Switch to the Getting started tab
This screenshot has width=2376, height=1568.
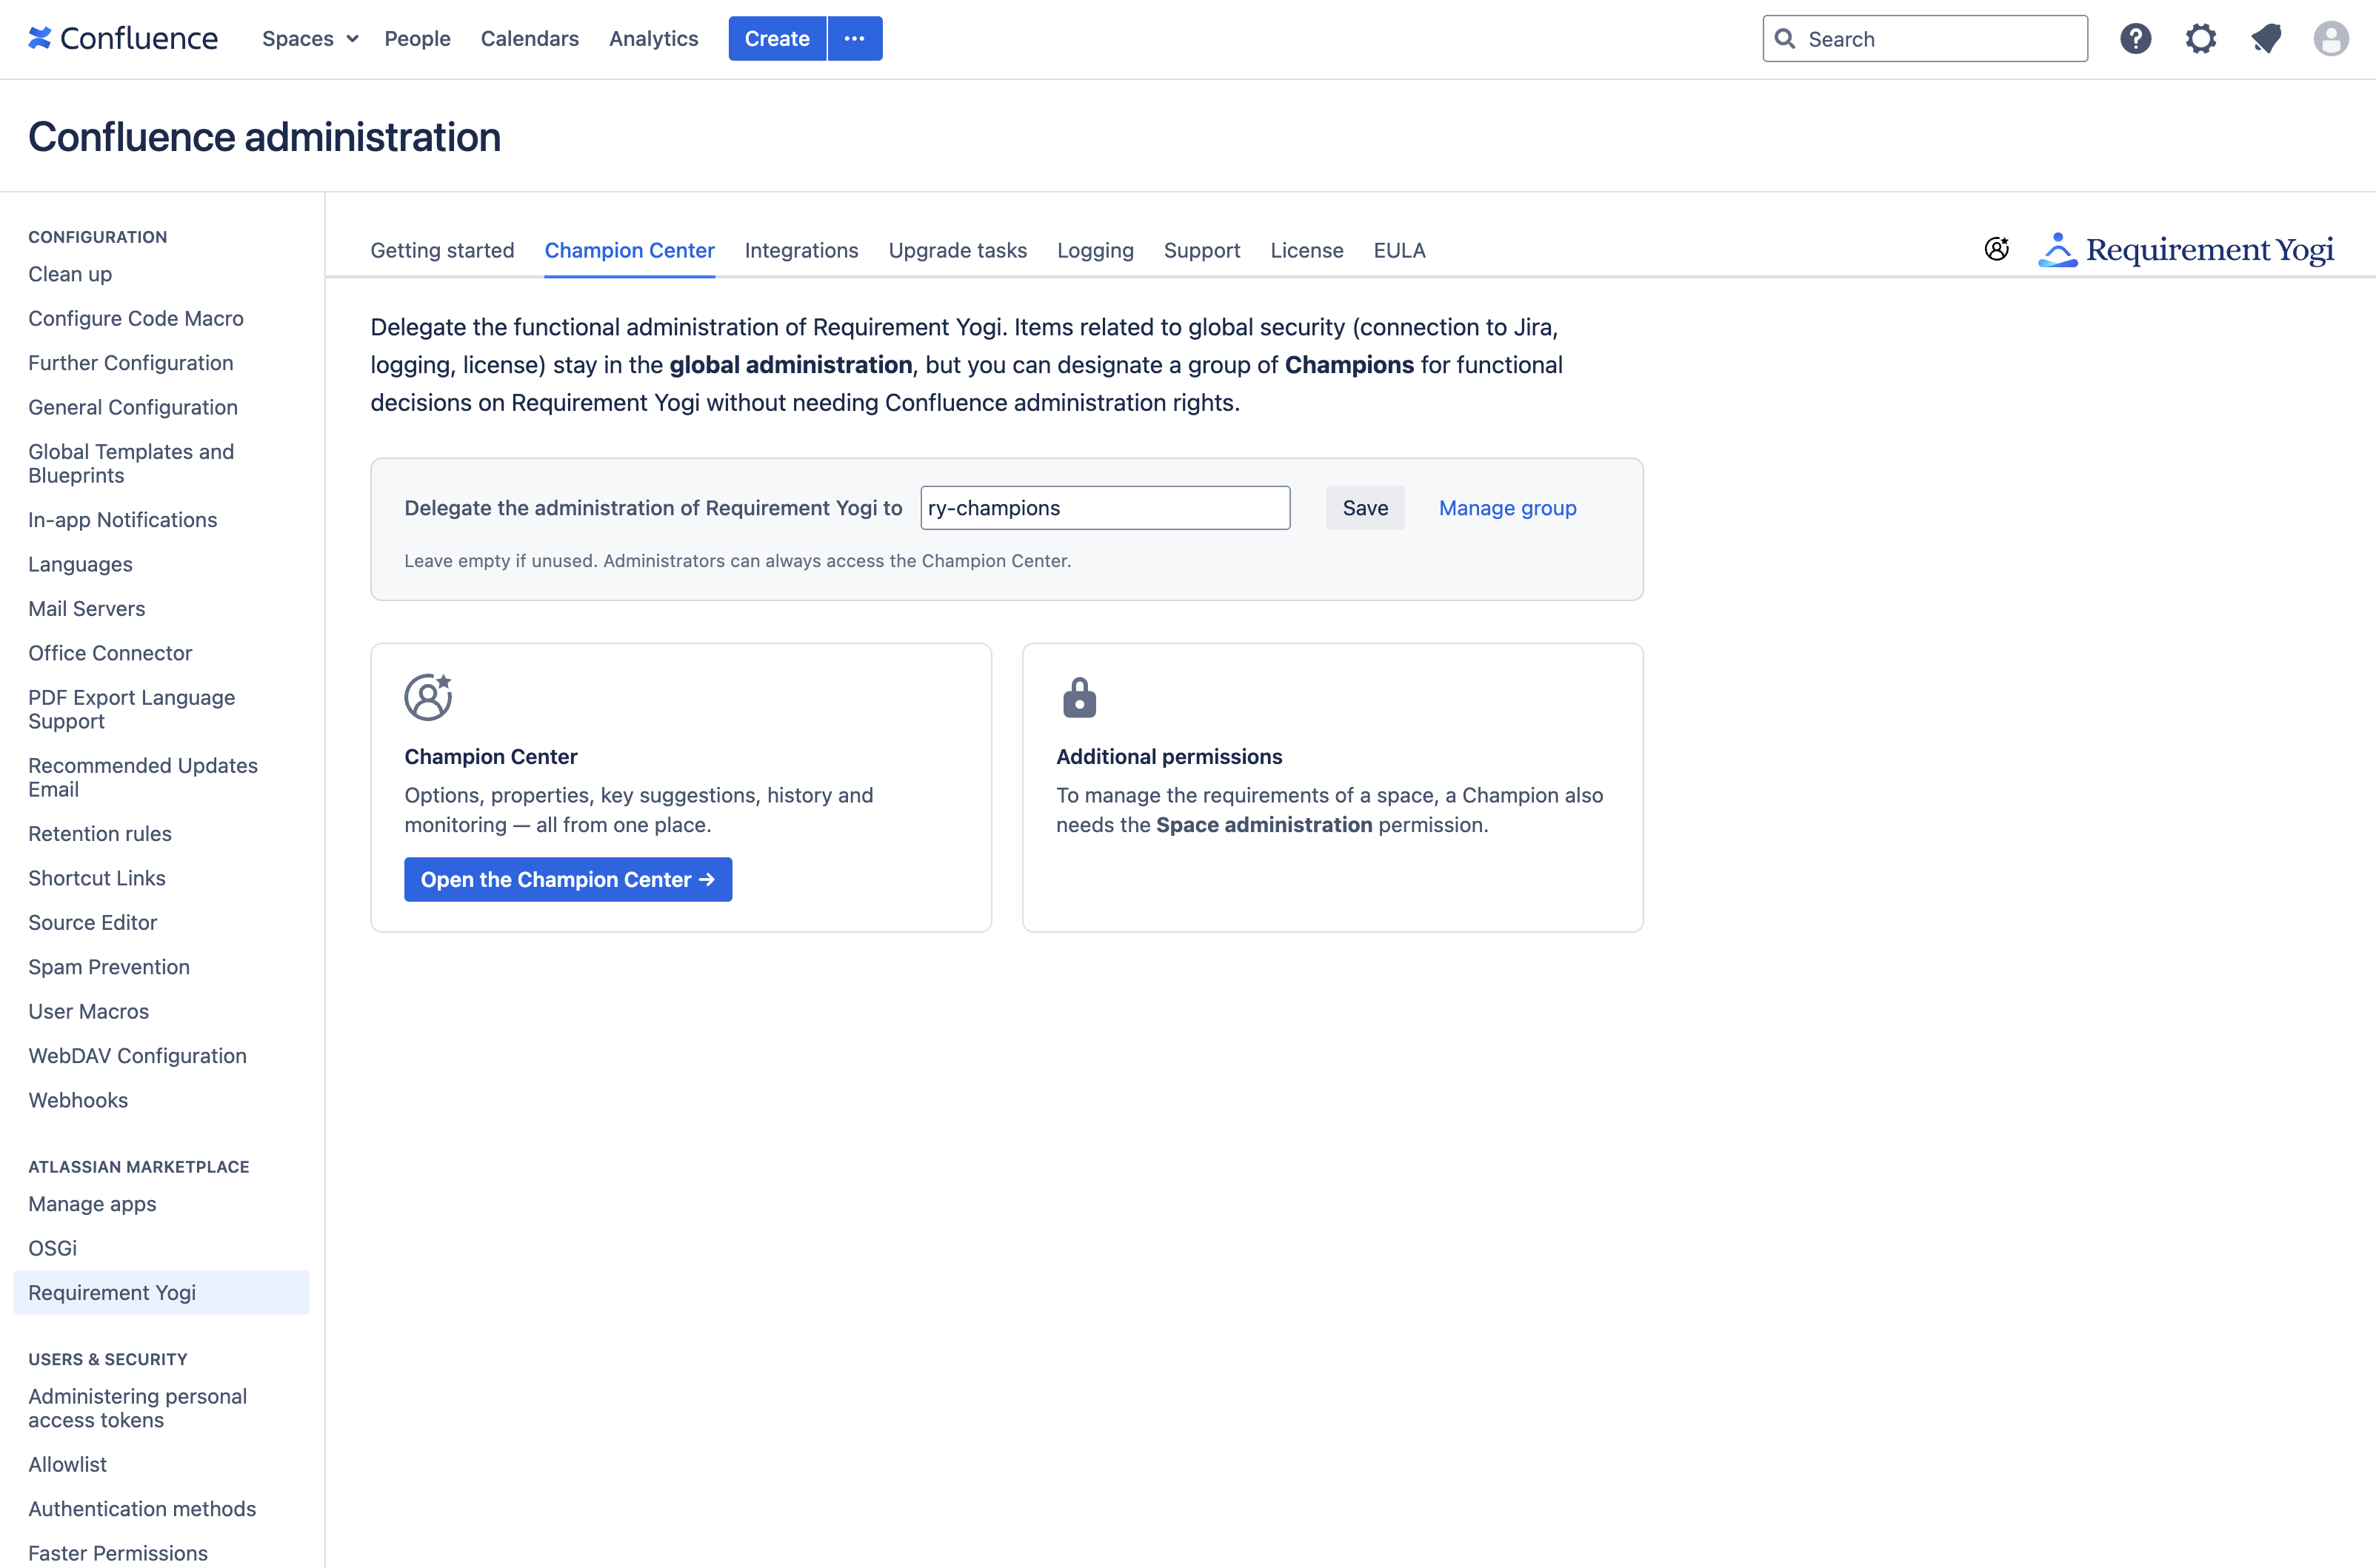click(442, 250)
